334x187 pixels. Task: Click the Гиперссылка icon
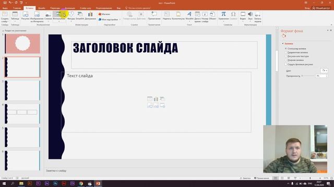coord(129,16)
